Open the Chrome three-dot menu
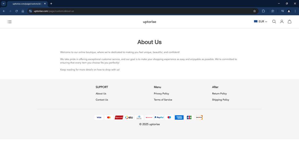Screen dimensions: 299x159 (x=295, y=11)
